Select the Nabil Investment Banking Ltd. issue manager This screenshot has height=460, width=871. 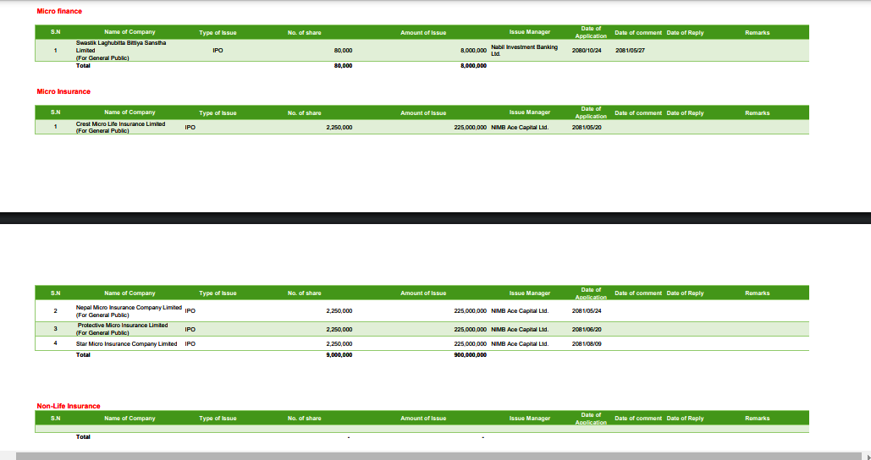pos(524,50)
